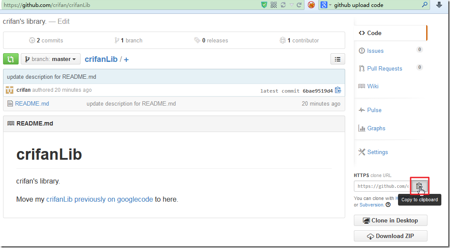View the 1 contributor page
450x248 pixels.
tap(299, 40)
